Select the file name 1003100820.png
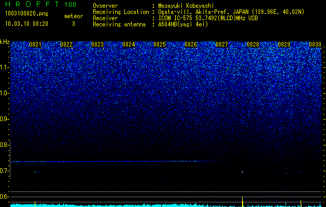Image resolution: width=326 pixels, height=207 pixels. 26,13
